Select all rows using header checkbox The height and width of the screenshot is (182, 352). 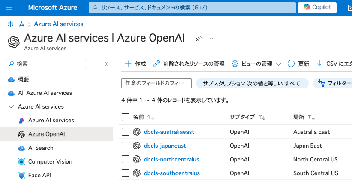point(126,117)
